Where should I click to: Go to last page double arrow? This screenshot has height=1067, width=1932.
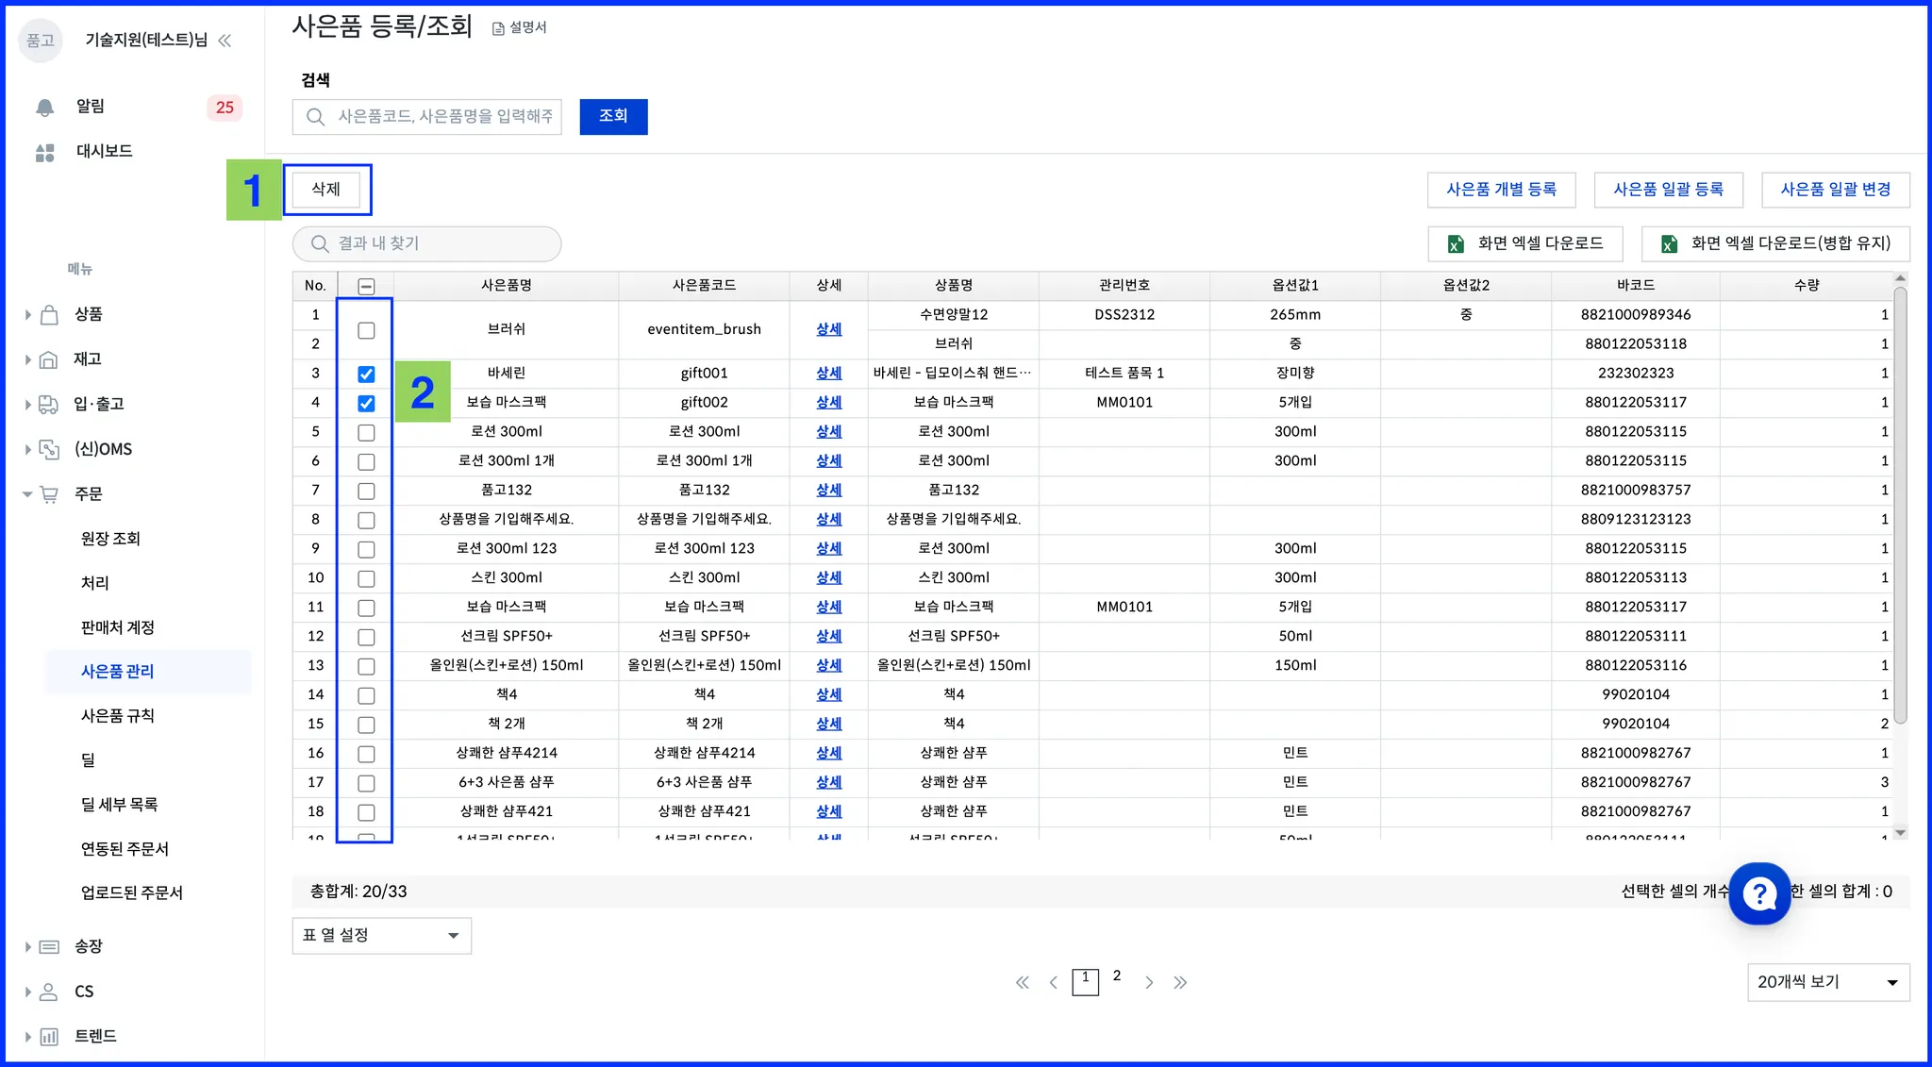[x=1180, y=982]
